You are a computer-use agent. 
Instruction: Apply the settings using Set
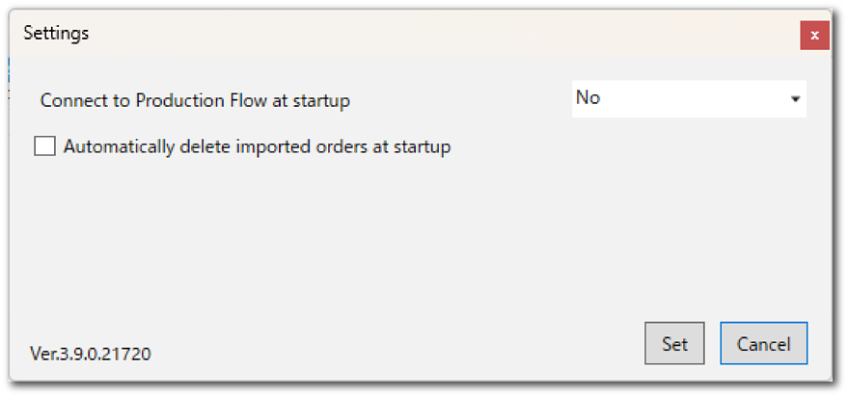tap(674, 344)
